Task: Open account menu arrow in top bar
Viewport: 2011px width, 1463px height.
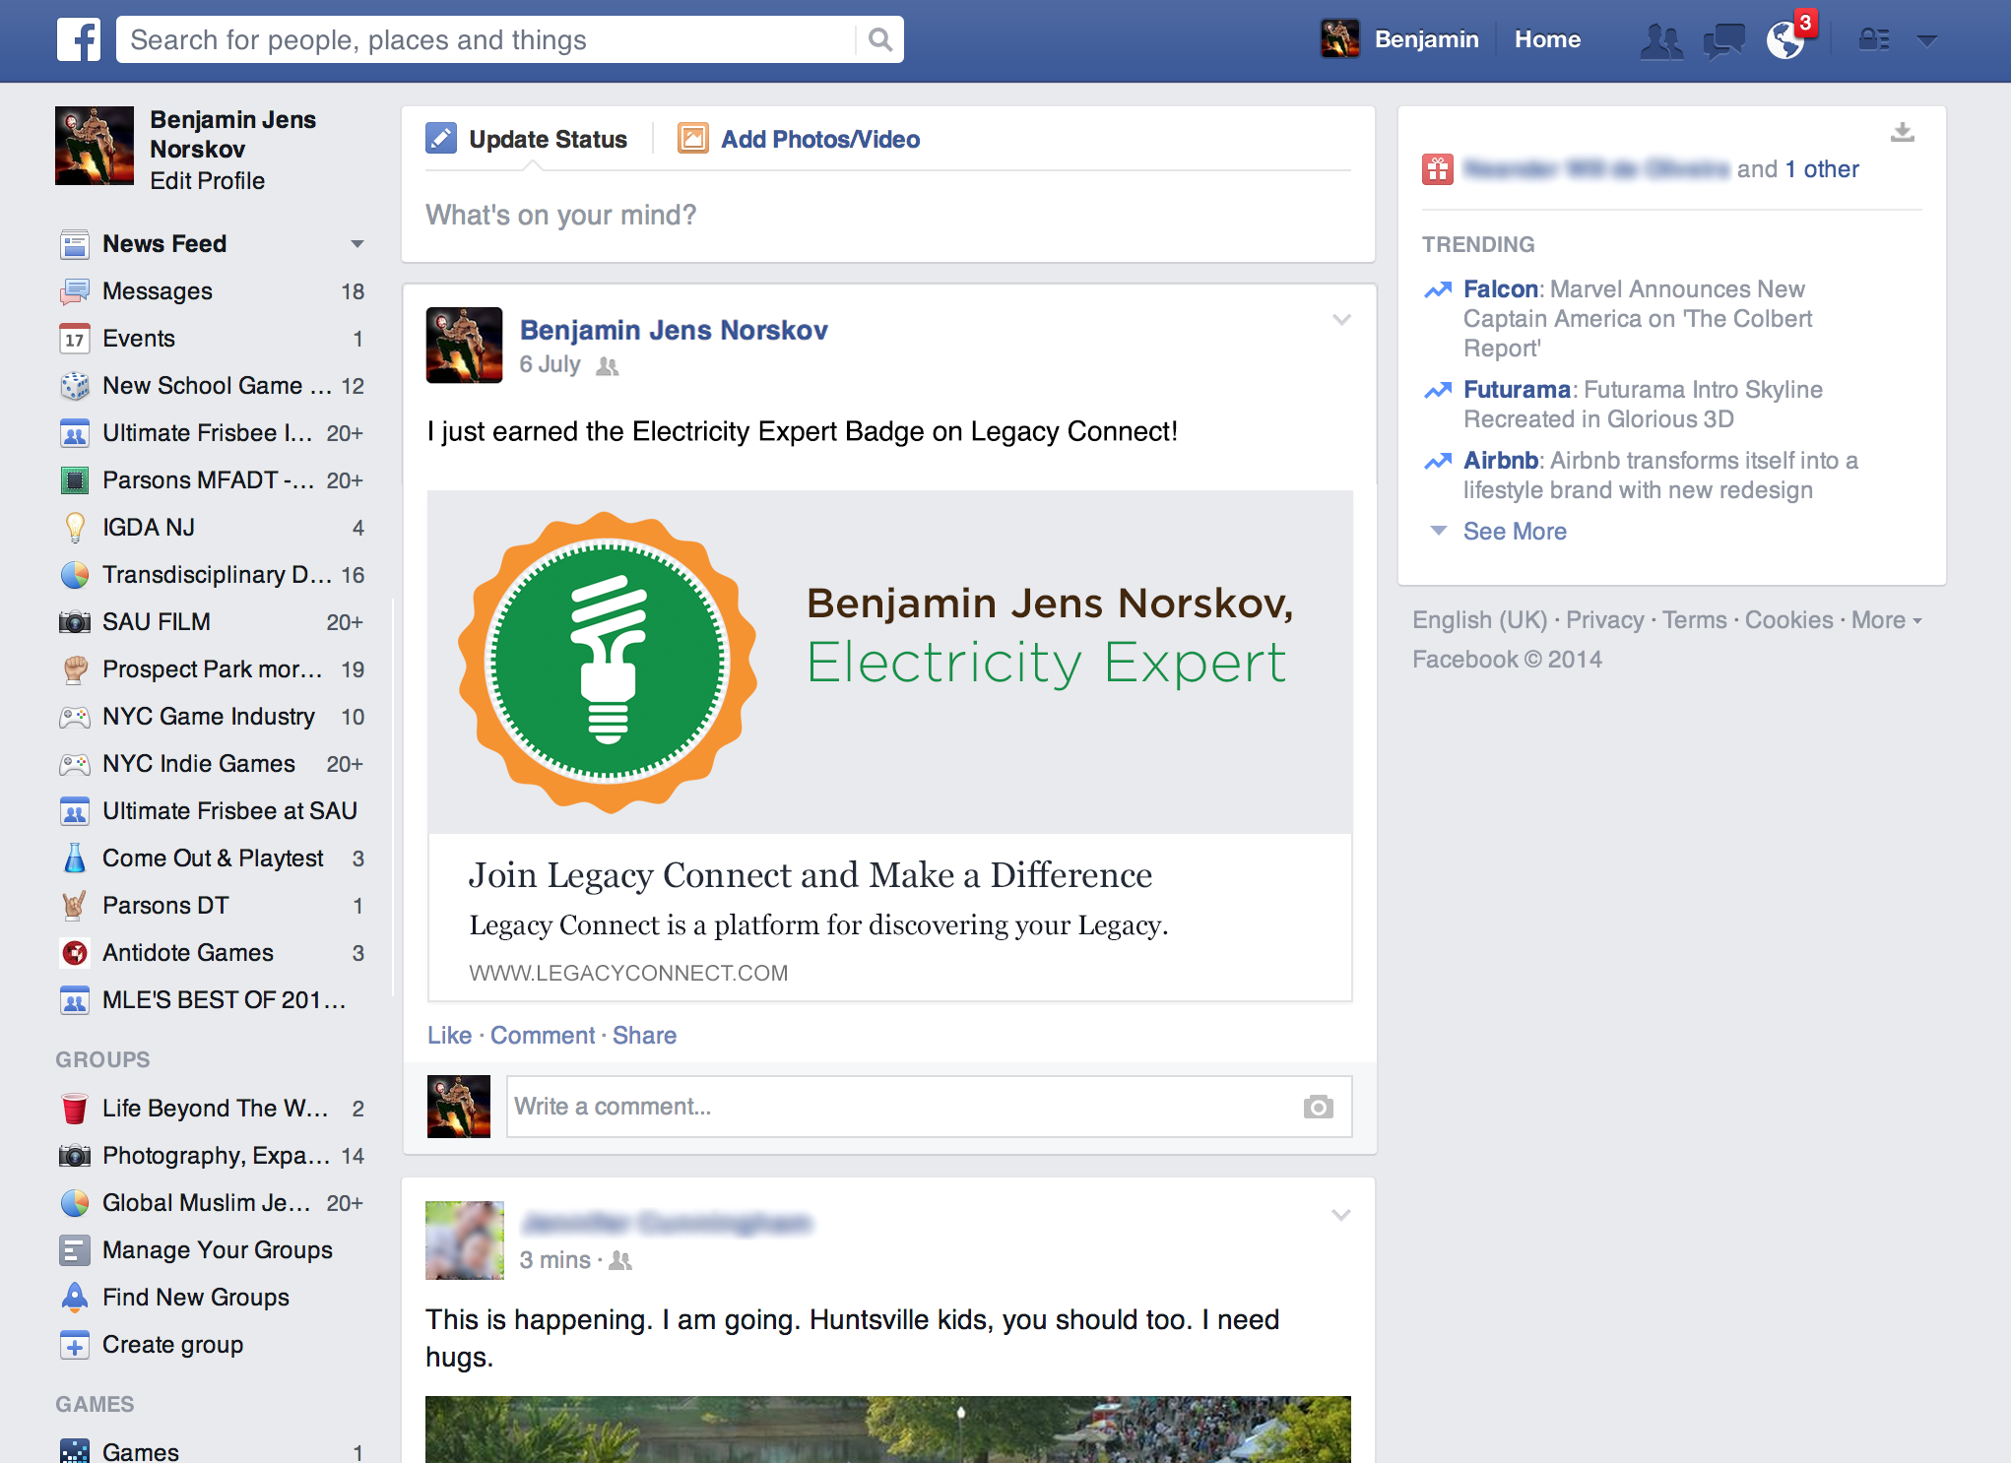Action: [x=1927, y=40]
